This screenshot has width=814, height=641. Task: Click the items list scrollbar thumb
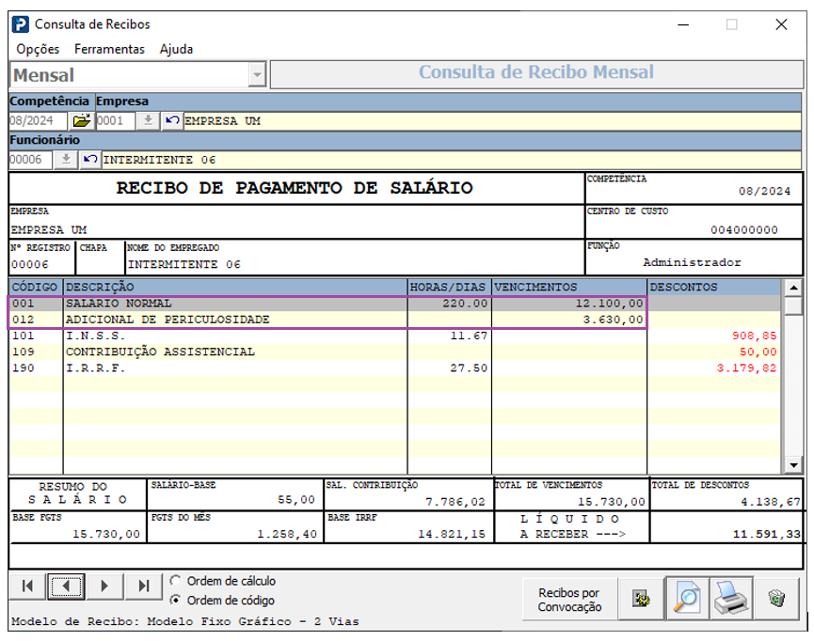point(793,305)
